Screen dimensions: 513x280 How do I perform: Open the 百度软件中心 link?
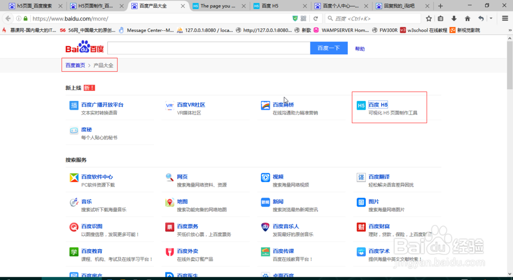pyautogui.click(x=97, y=176)
